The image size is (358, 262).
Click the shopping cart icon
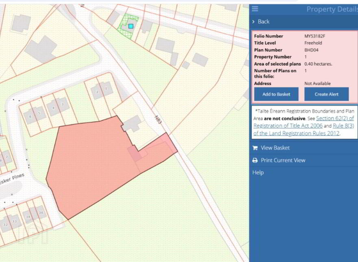255,148
